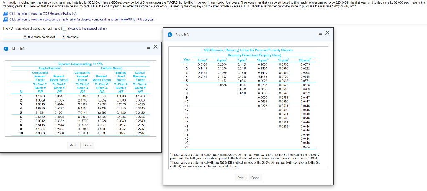Select rate 0.0223 in the year 21 row
Image resolution: width=427 pixels, height=191 pixels.
tap(304, 147)
